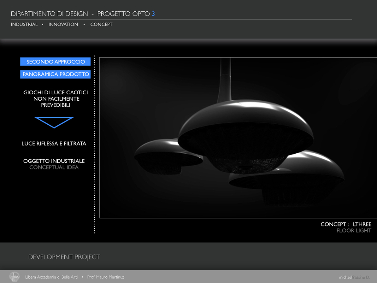This screenshot has width=377, height=283.
Task: Click the blue downward triangle arrow
Action: point(54,122)
